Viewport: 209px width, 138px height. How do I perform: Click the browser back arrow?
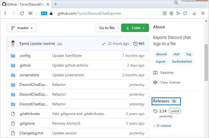[x=5, y=13]
